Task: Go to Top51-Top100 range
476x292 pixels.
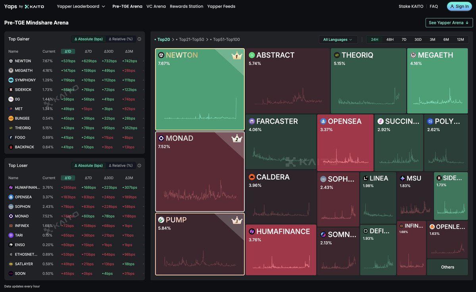Action: pyautogui.click(x=226, y=40)
